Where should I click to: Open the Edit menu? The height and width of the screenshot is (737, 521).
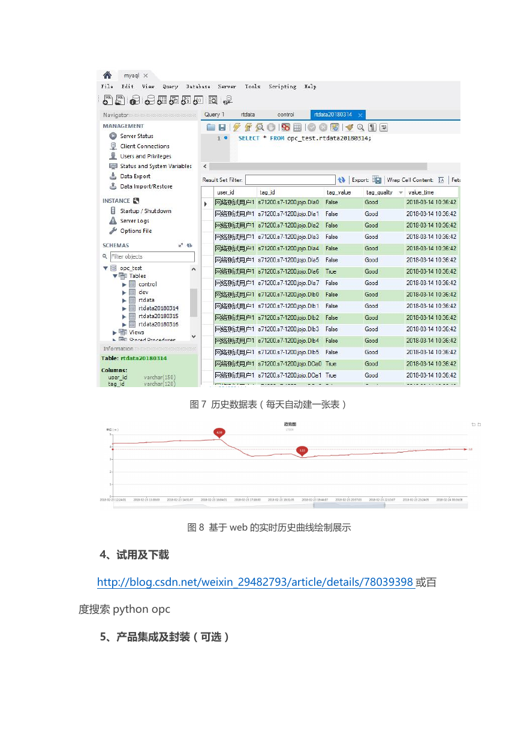coord(127,86)
